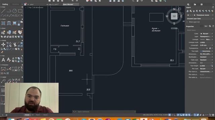Toggle current layer on/off bulb icon
Image resolution: width=215 pixels, height=120 pixels.
188,15
